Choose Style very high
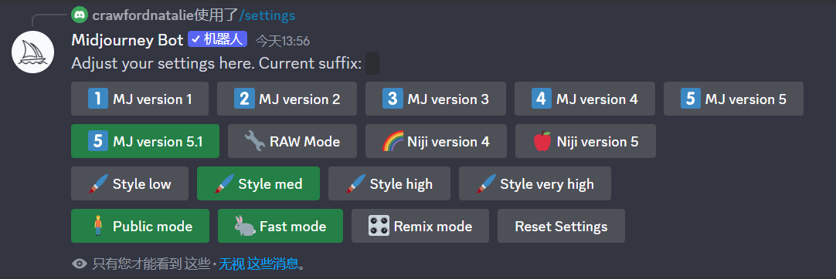Viewport: 836px width, 279px height. click(535, 184)
